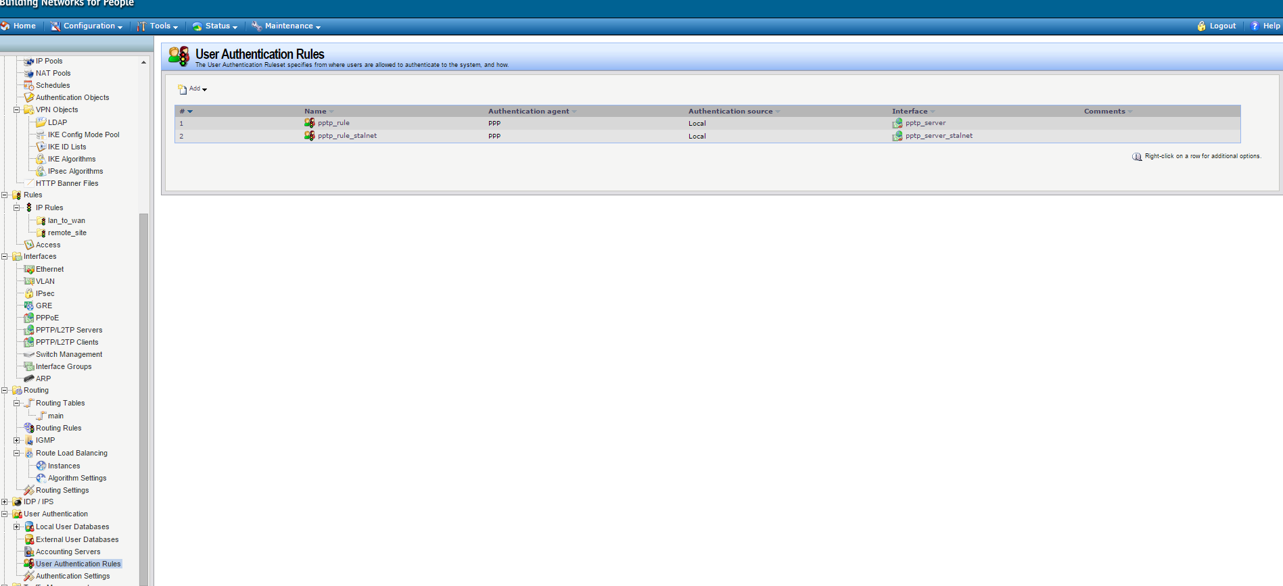
Task: Click the PPTP/L2TP Servers icon
Action: [x=29, y=330]
